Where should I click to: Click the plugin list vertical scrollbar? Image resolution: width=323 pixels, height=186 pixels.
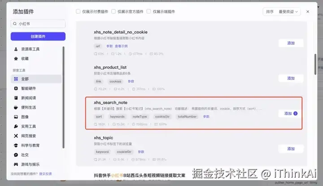point(315,64)
